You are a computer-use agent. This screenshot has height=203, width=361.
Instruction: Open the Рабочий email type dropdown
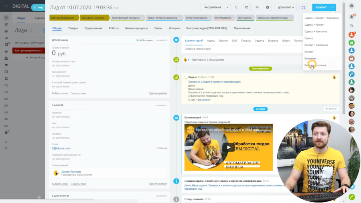pyautogui.click(x=162, y=148)
